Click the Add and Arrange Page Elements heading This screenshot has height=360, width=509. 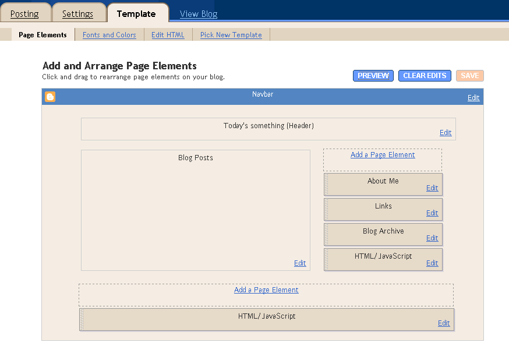point(119,66)
